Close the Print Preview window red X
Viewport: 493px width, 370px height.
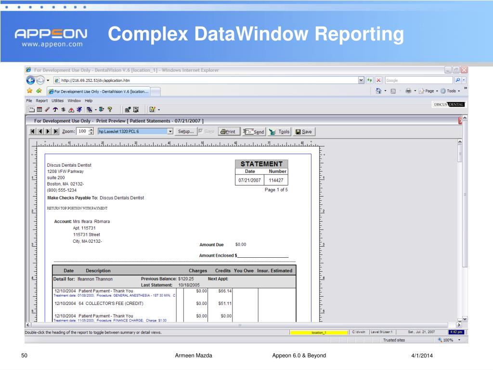(x=460, y=120)
